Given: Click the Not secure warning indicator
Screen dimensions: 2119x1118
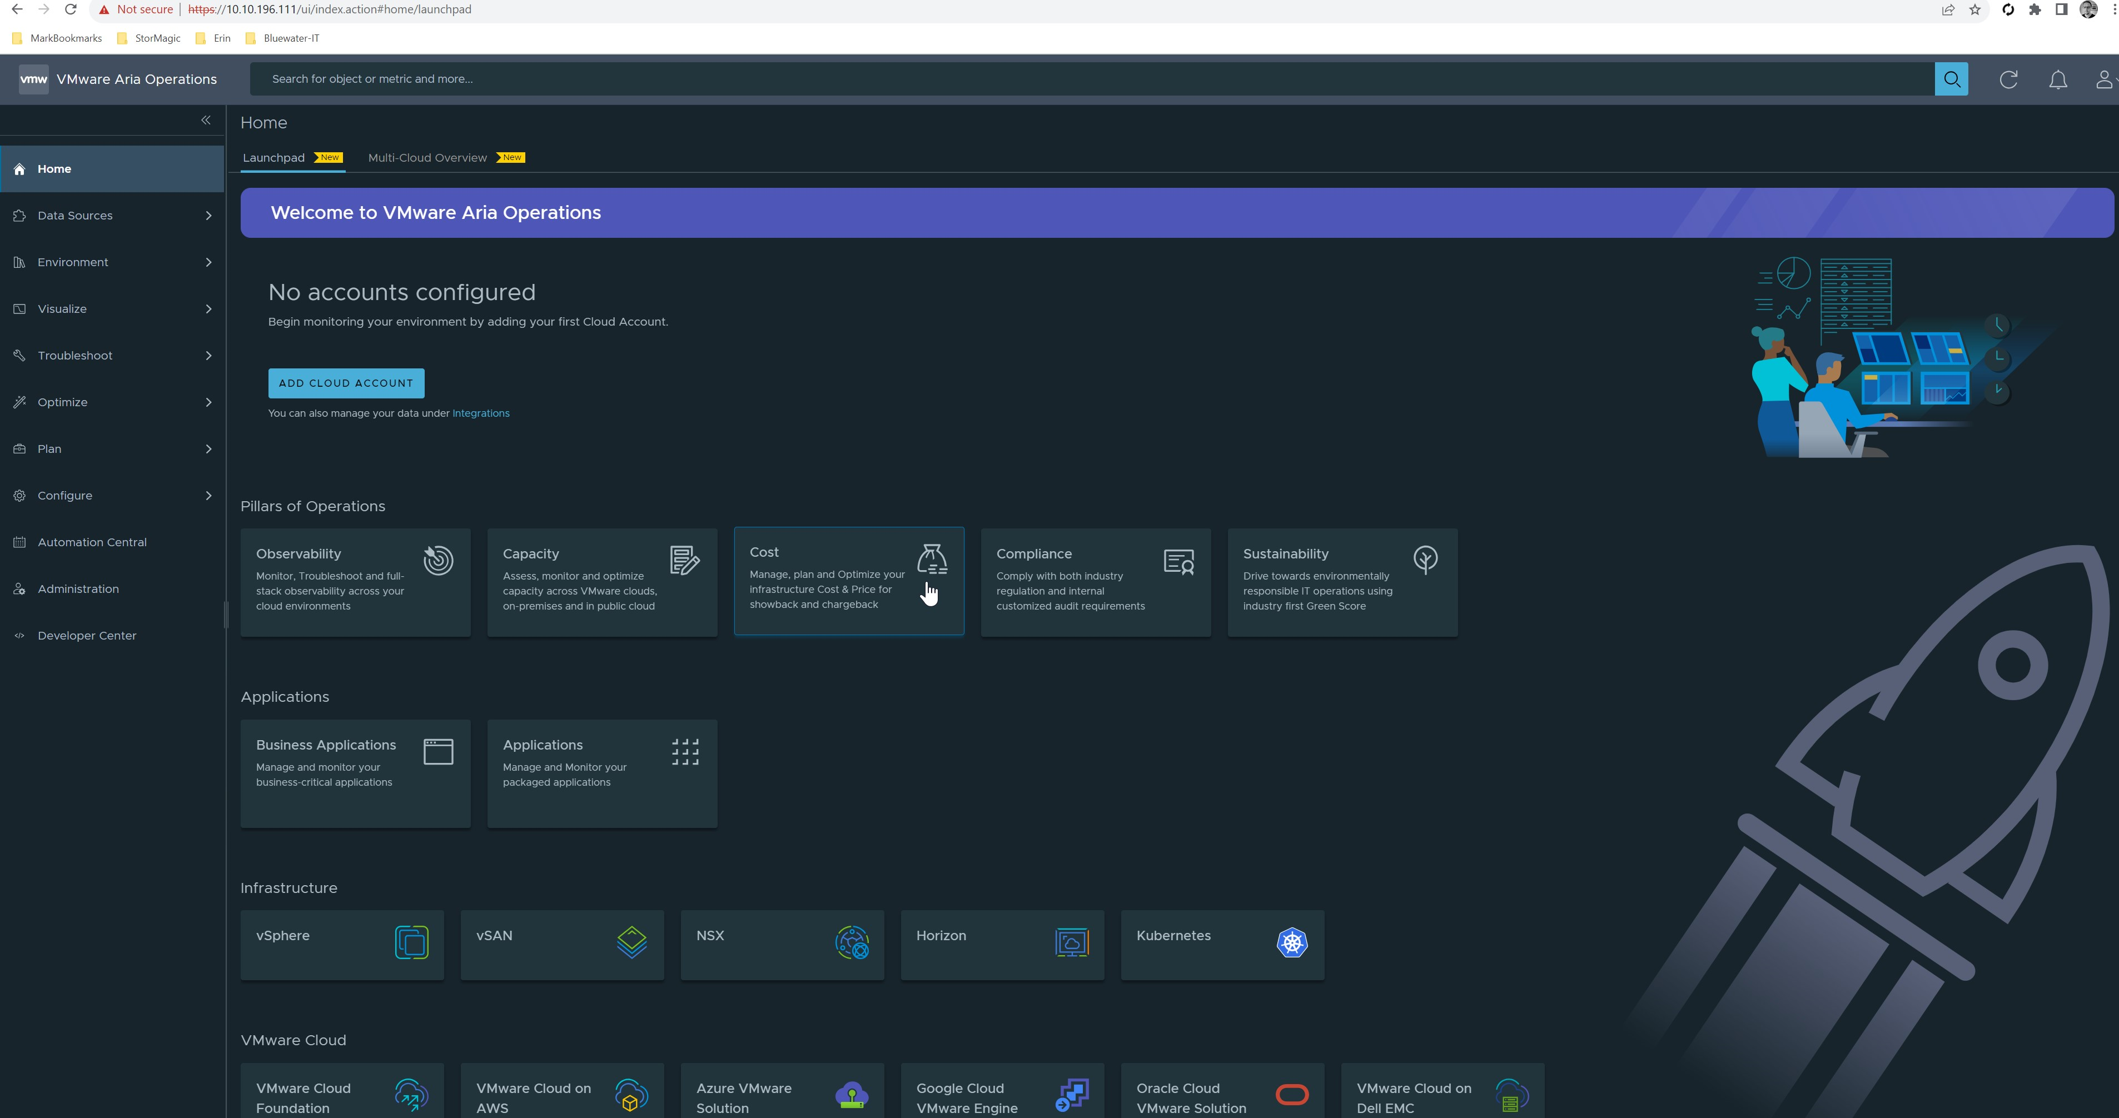Looking at the screenshot, I should (136, 10).
